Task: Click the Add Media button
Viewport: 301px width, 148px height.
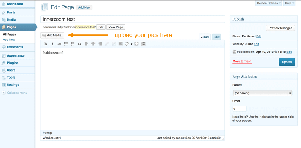Action: [x=52, y=35]
